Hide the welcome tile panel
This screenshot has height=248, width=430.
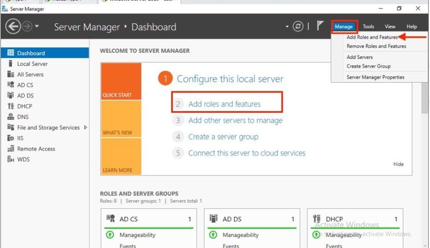click(x=398, y=164)
